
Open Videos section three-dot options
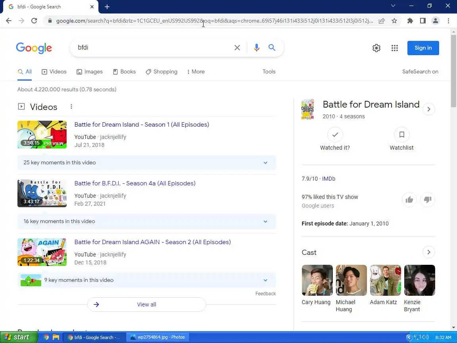pyautogui.click(x=71, y=107)
